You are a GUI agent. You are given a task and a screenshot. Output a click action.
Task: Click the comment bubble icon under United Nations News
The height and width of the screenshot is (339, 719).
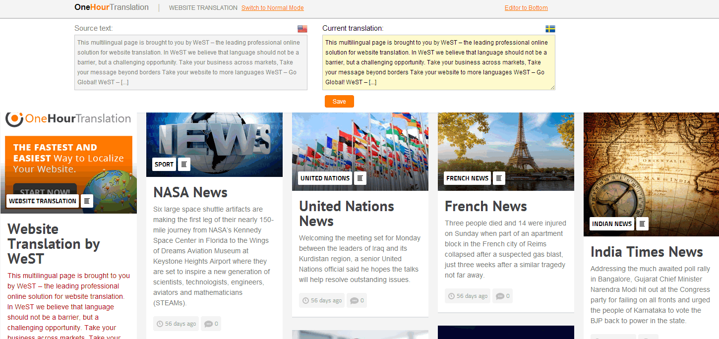point(354,300)
